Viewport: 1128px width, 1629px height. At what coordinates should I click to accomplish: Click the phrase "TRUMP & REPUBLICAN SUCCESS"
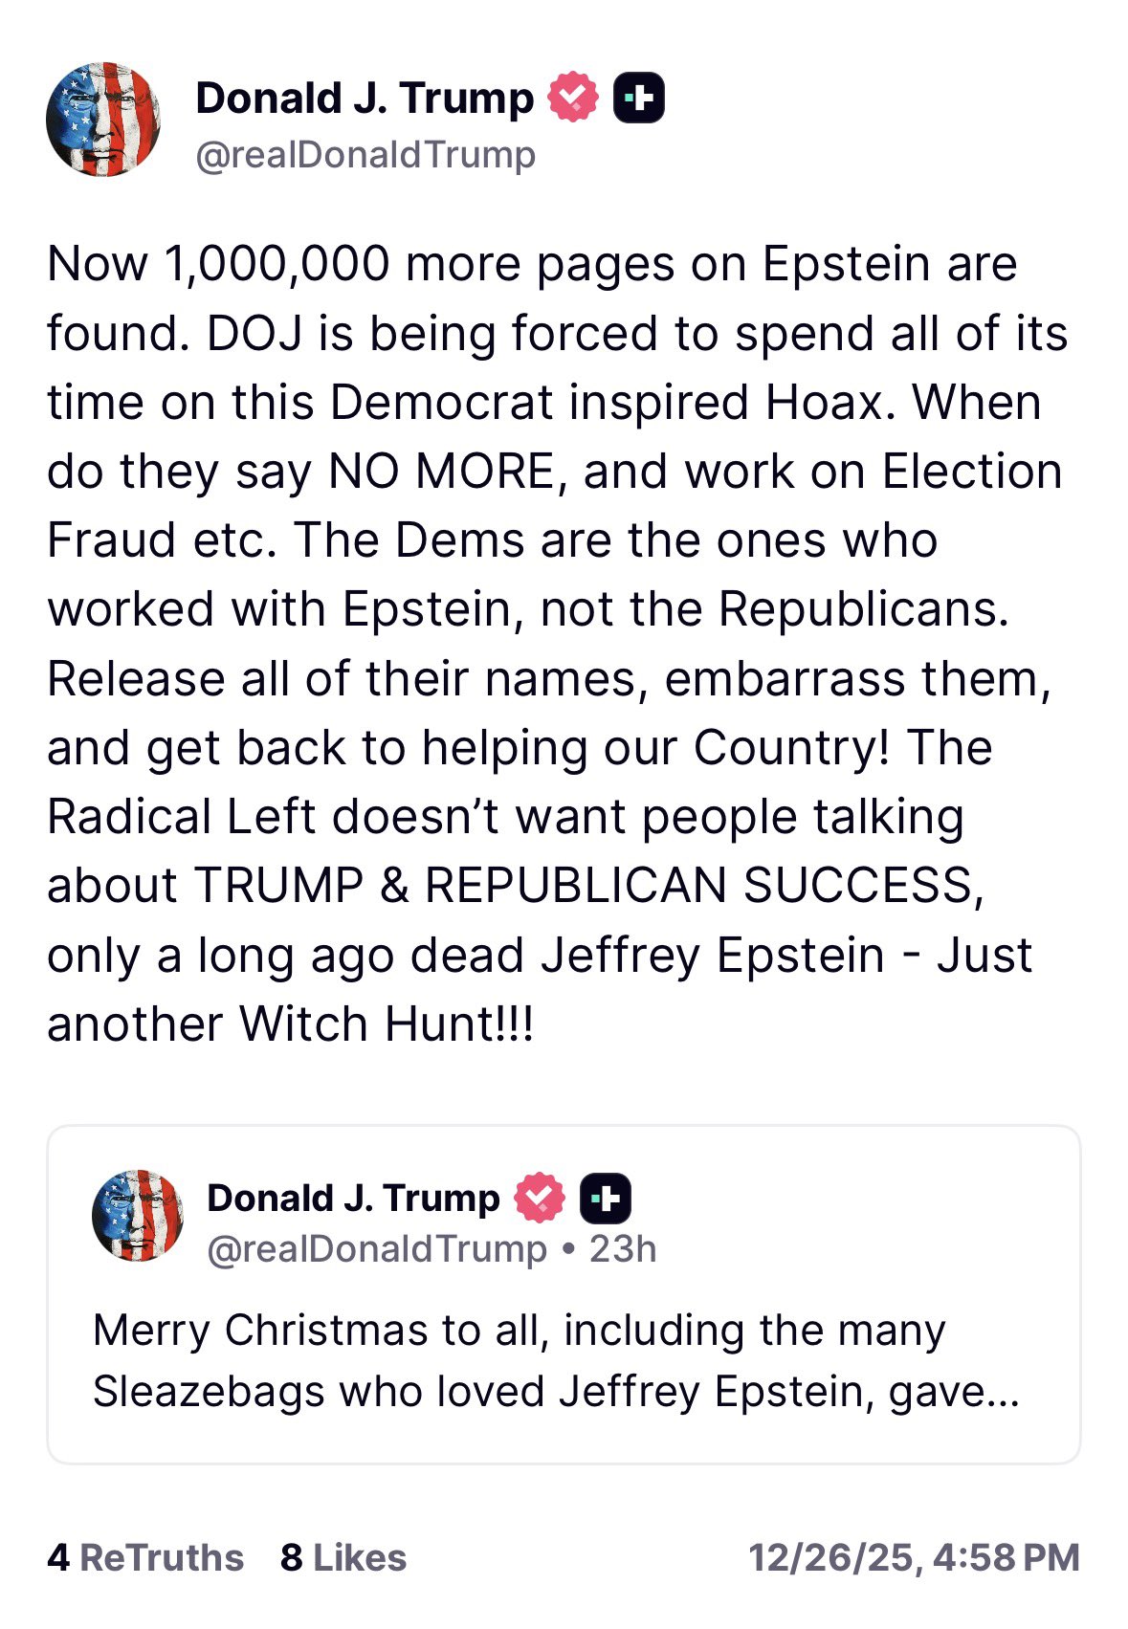tap(587, 885)
